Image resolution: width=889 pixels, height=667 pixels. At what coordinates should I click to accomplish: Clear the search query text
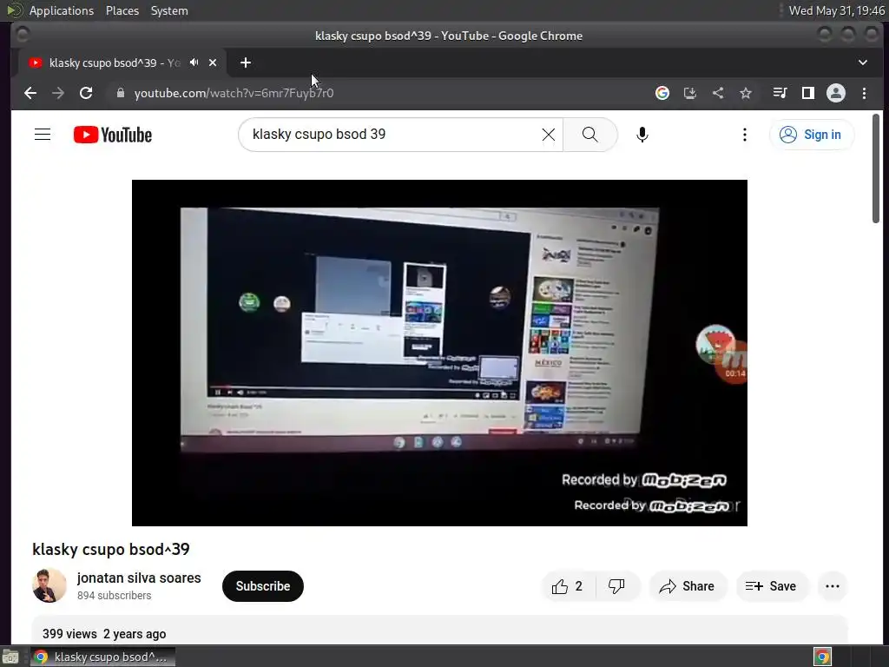pos(549,135)
